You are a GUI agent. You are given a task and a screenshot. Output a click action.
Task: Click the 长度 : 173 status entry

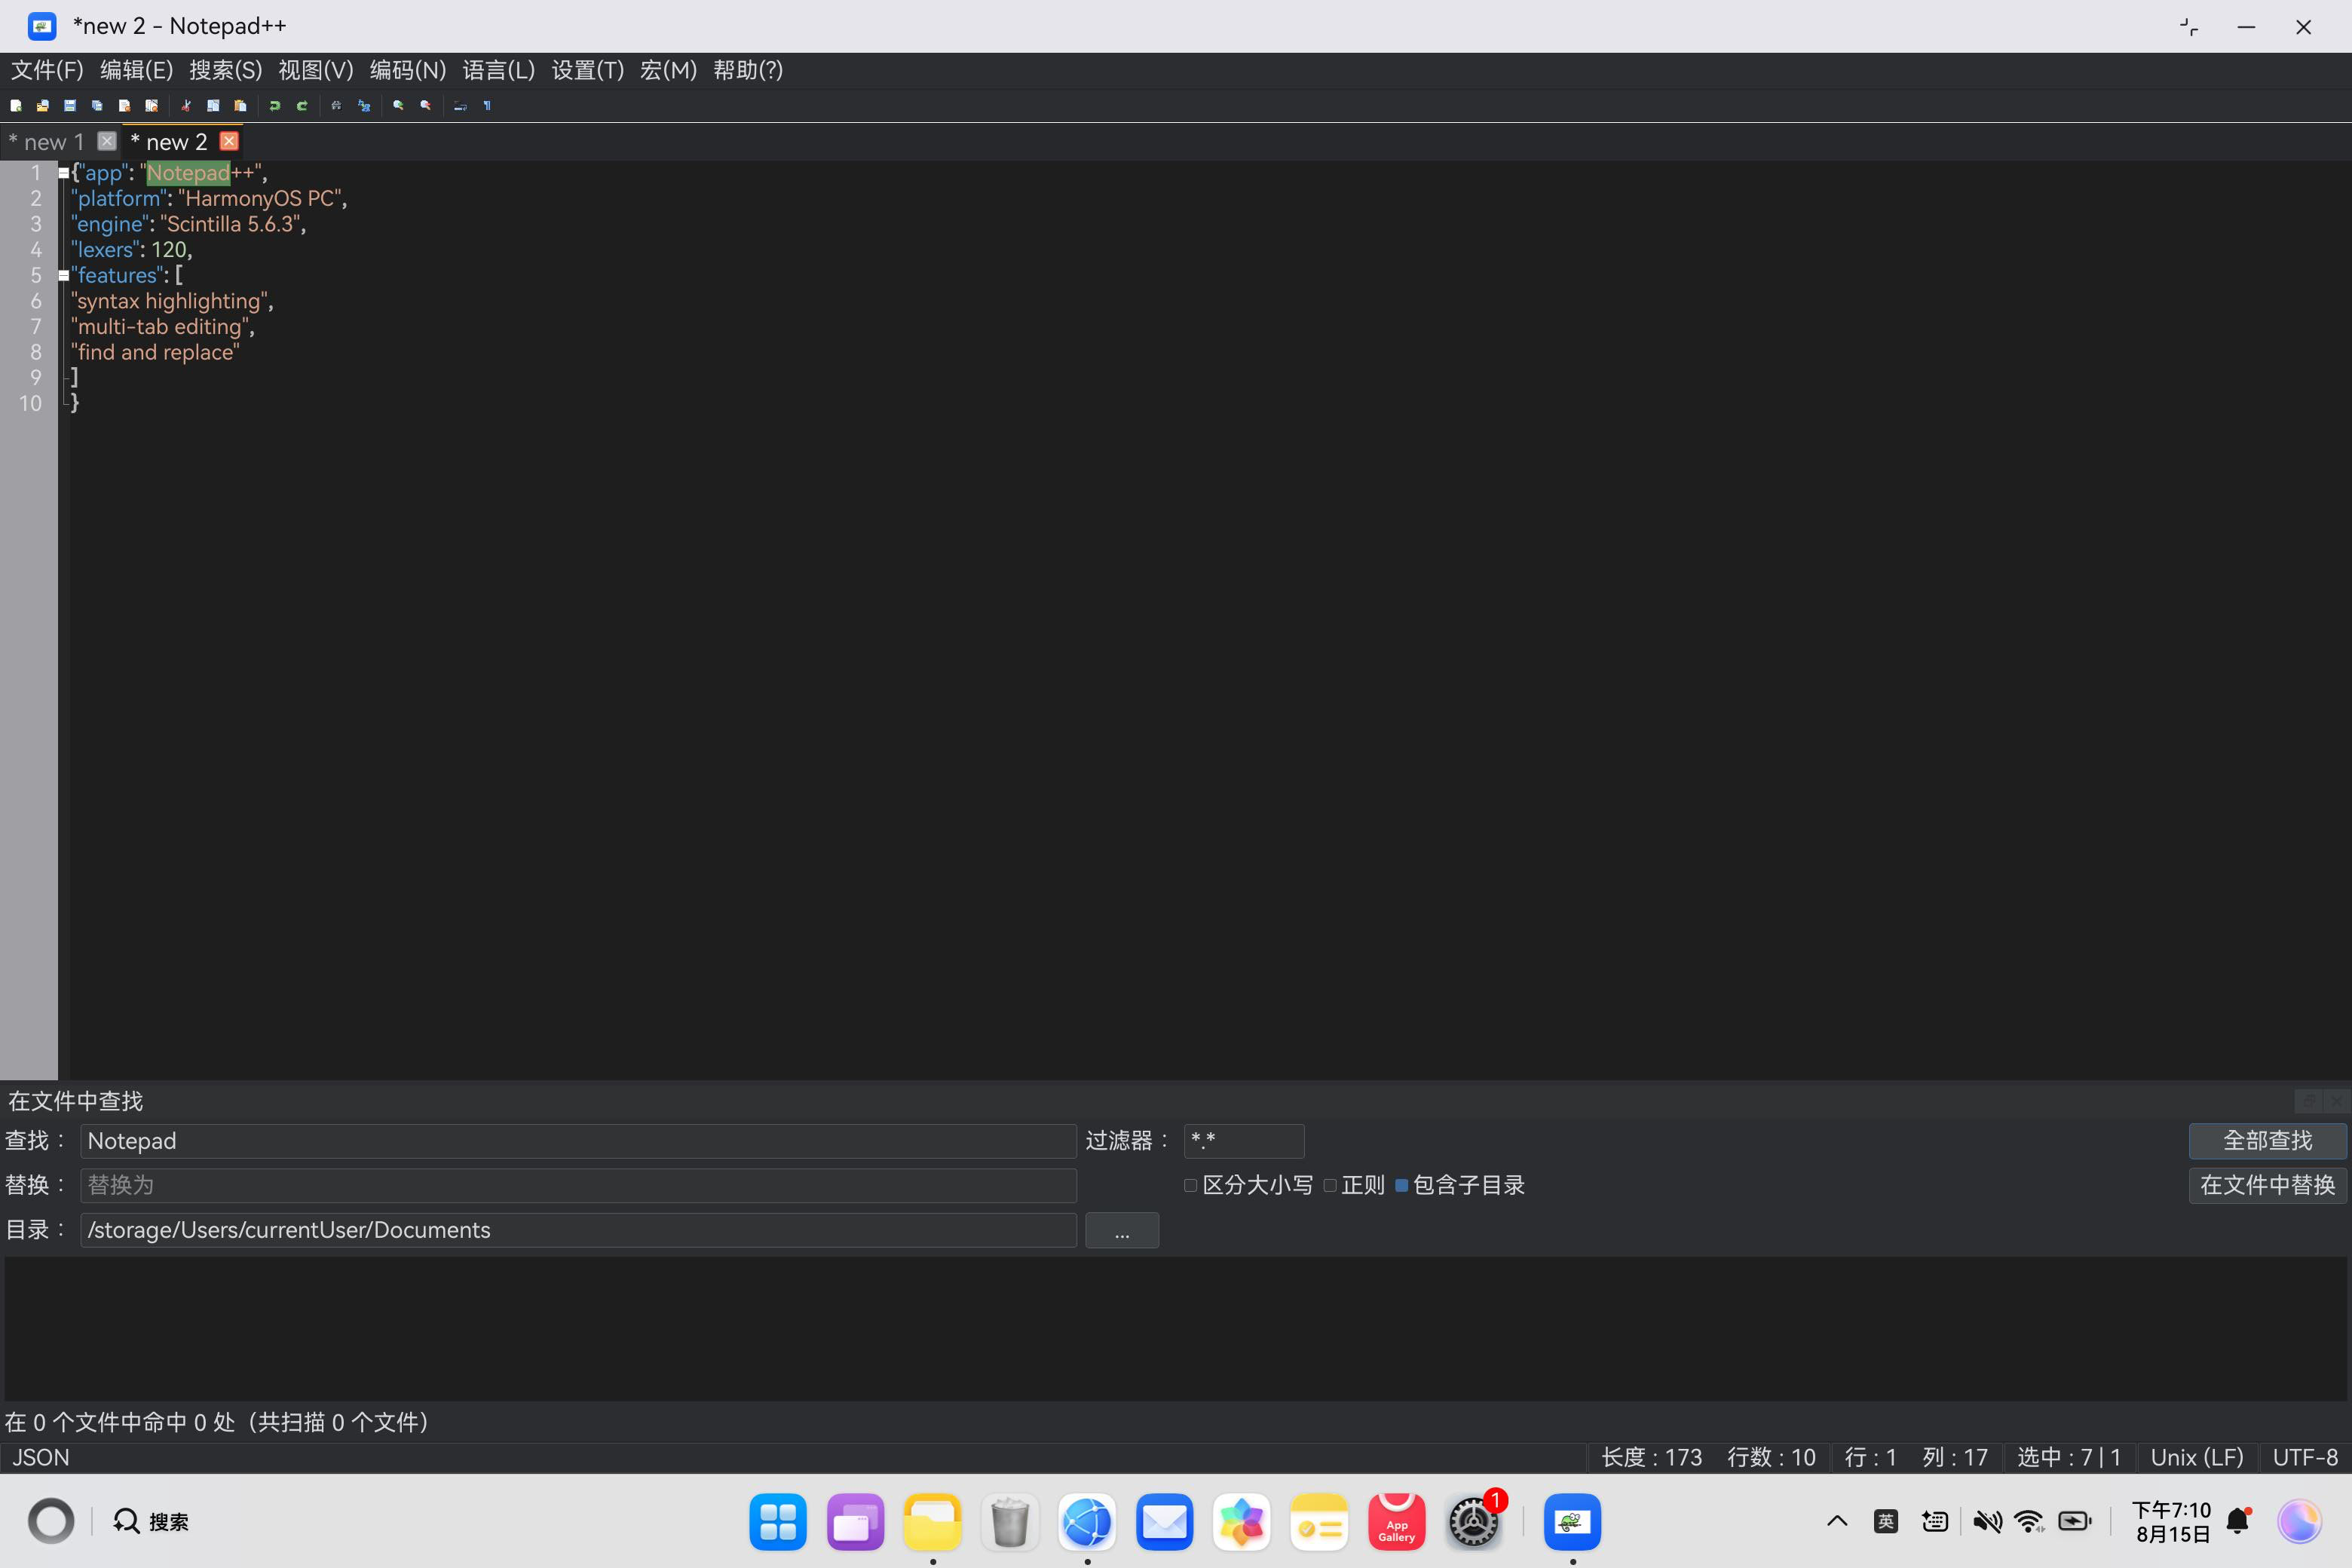[x=1651, y=1458]
